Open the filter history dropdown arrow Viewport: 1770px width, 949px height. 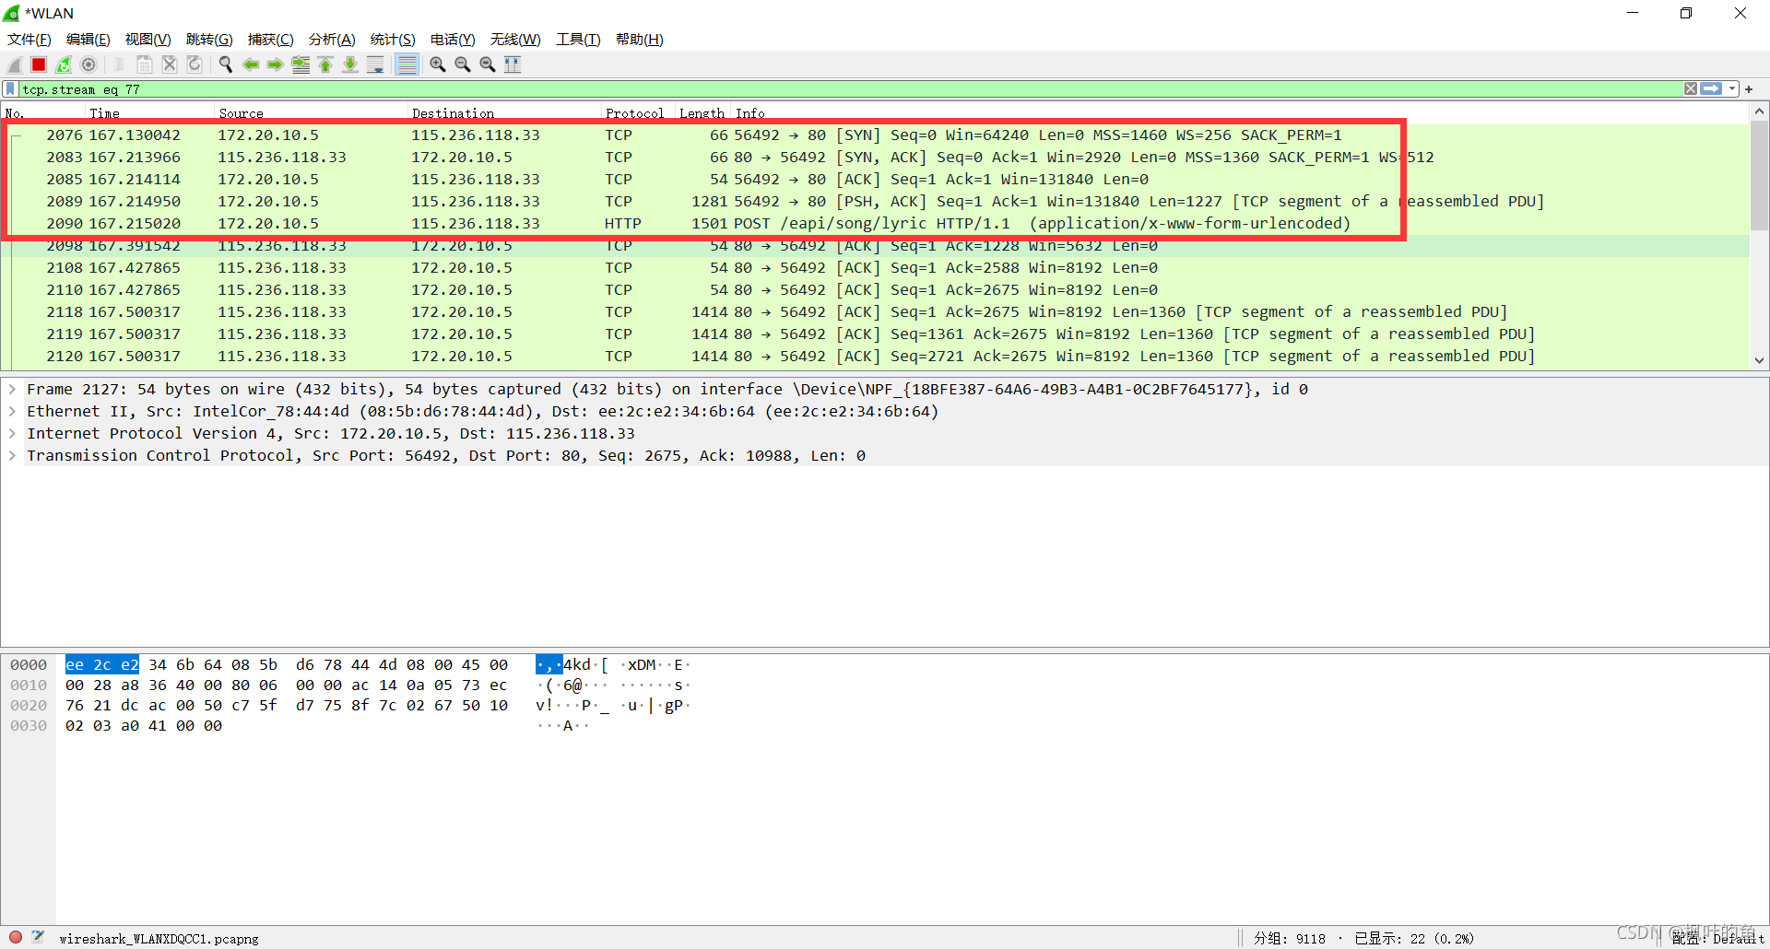[x=1732, y=89]
